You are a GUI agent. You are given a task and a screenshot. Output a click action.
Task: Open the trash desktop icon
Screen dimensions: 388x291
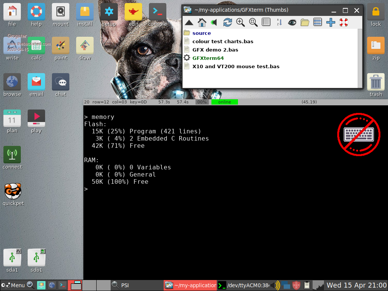[376, 85]
